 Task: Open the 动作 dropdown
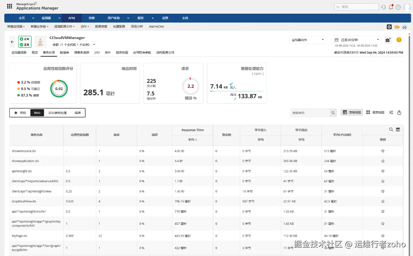pyautogui.click(x=85, y=27)
